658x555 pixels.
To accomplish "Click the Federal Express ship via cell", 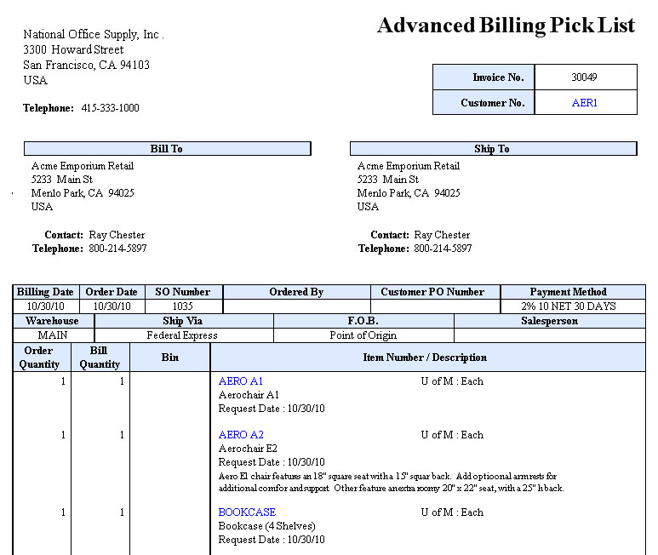I will pos(183,335).
